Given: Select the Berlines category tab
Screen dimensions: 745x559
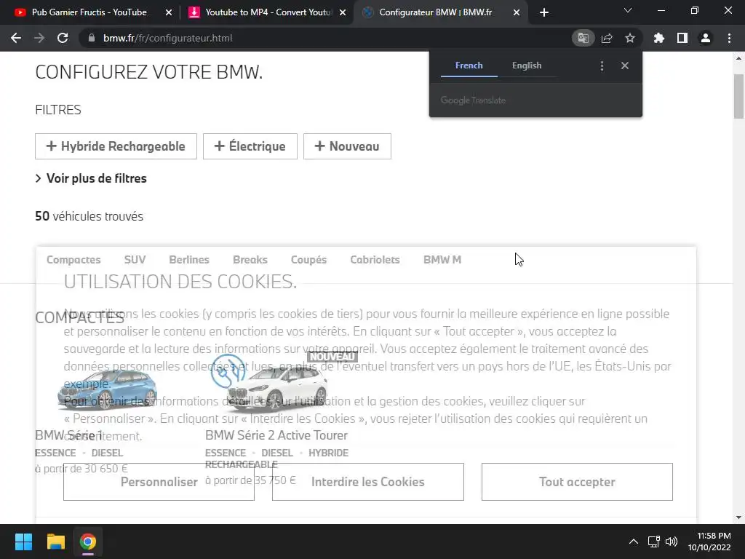Looking at the screenshot, I should tap(189, 260).
